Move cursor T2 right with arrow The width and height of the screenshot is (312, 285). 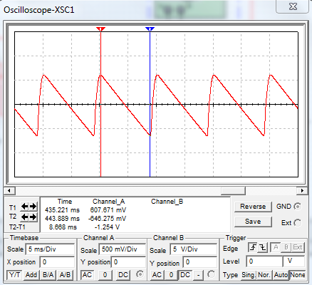point(33,217)
